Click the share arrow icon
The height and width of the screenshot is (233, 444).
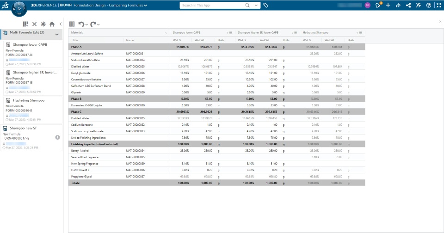point(398,5)
